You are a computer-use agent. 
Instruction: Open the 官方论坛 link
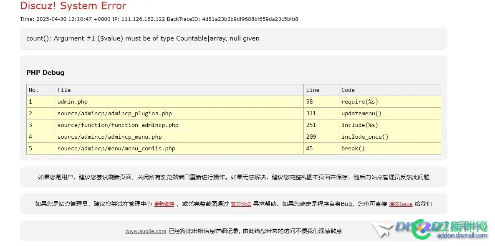coord(241,204)
